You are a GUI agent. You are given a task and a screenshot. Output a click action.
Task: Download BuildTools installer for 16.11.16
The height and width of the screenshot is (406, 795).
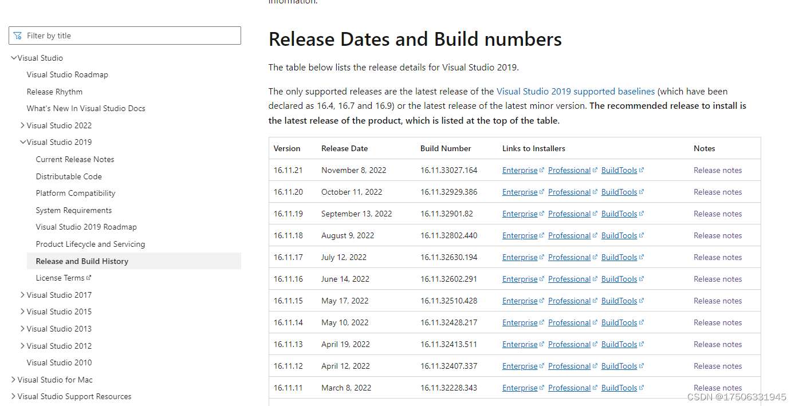[x=619, y=279]
